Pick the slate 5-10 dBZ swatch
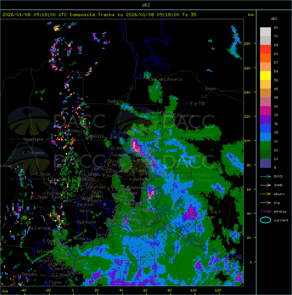 [x=265, y=163]
